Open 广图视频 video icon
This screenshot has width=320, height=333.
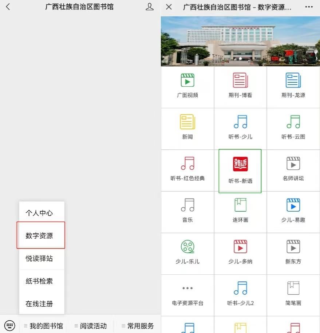187,80
